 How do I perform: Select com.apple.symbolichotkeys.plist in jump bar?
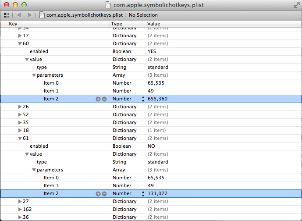pos(85,15)
